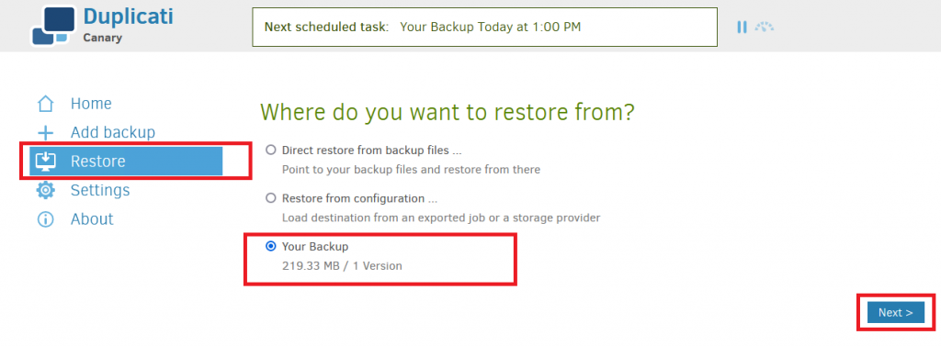
Task: Click the About info circle icon
Action: (x=46, y=218)
